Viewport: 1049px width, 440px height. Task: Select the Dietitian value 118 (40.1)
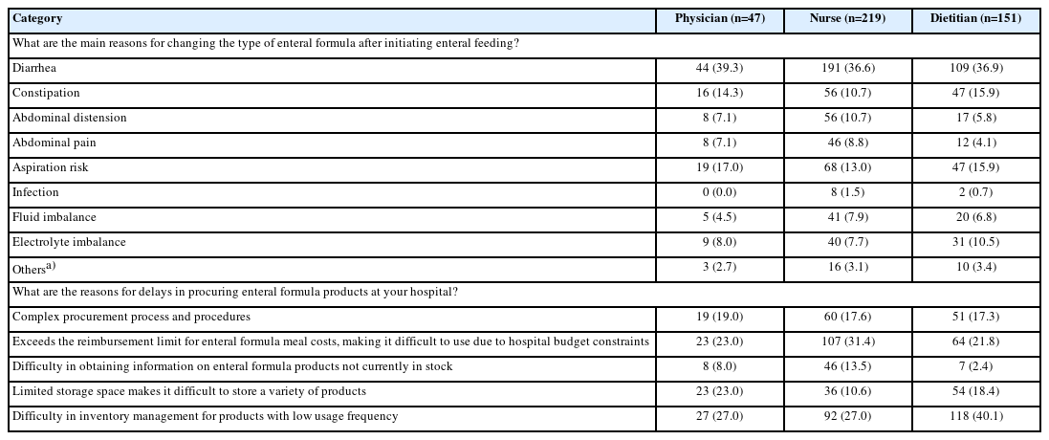[975, 417]
